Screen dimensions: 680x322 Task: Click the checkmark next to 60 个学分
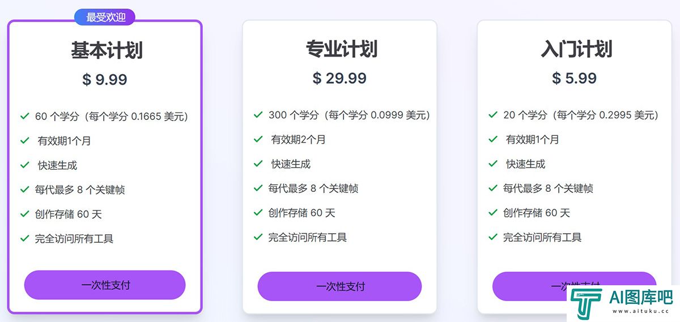click(x=24, y=116)
